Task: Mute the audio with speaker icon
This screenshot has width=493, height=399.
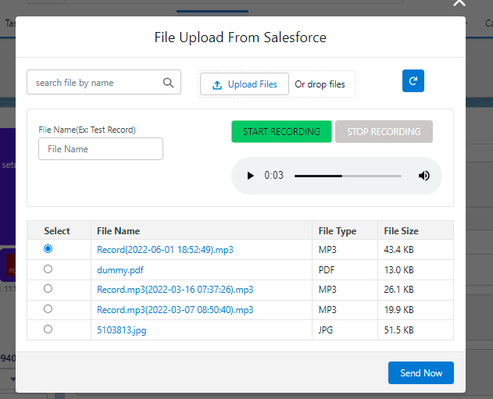Action: point(424,176)
